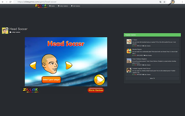
Task: Open the Wrestle Physics title link
Action: click(x=137, y=49)
